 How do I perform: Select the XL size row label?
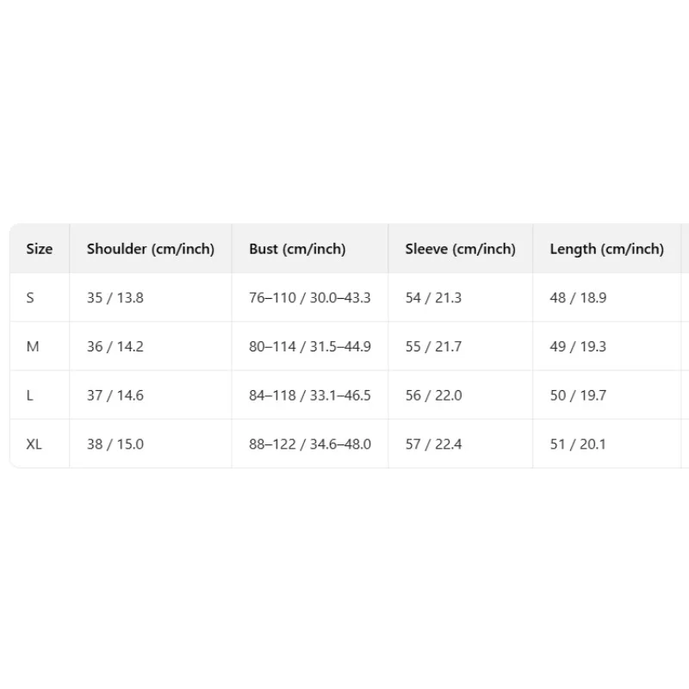(34, 444)
